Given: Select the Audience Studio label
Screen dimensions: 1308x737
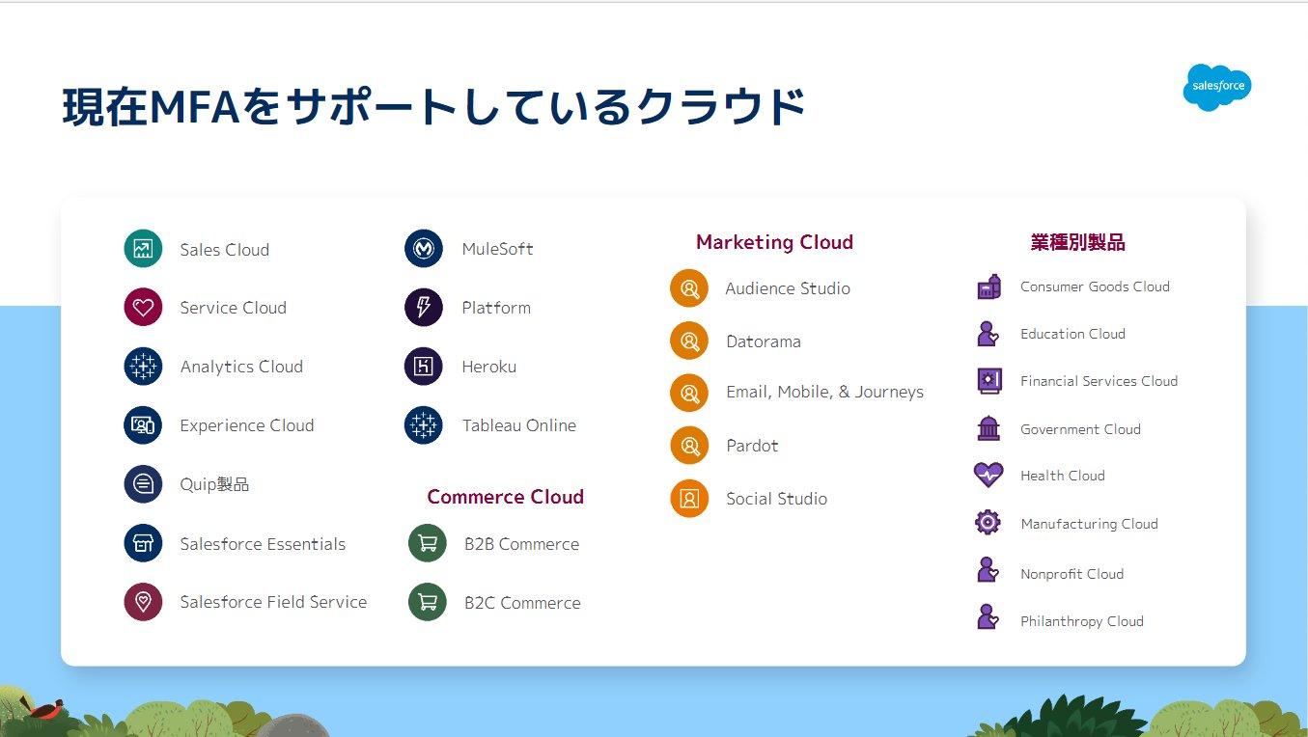Looking at the screenshot, I should click(788, 288).
